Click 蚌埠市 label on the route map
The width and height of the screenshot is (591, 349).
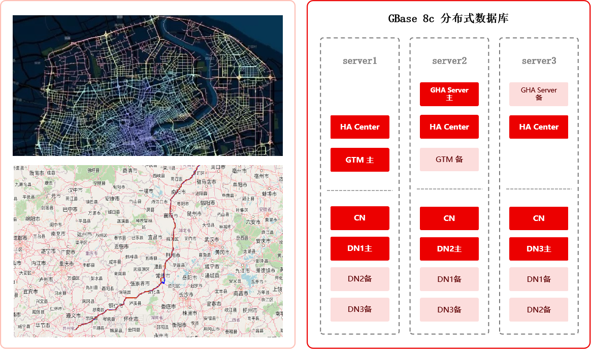click(269, 194)
